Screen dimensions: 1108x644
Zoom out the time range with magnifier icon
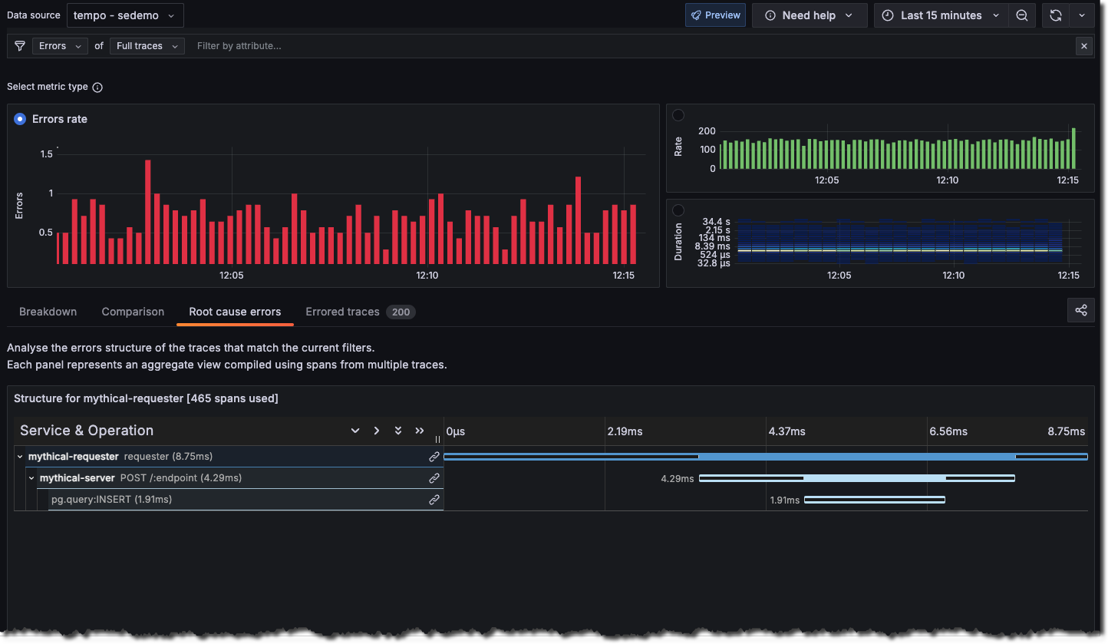(x=1022, y=15)
